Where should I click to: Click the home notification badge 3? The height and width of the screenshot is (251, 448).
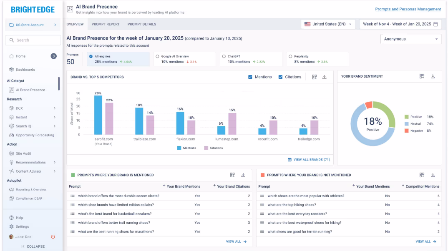point(53,56)
